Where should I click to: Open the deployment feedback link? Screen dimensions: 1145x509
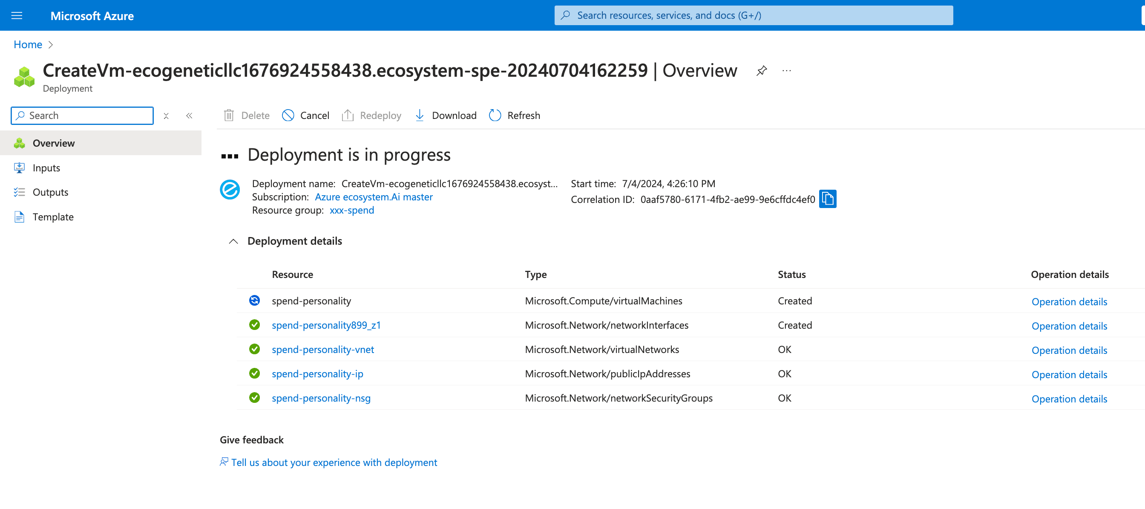(334, 462)
